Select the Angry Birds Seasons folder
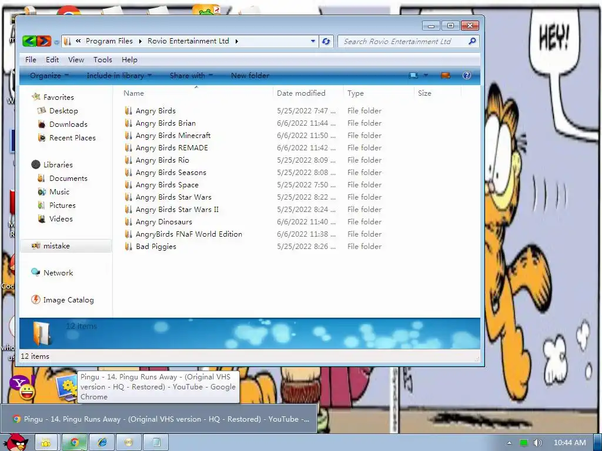 point(171,173)
